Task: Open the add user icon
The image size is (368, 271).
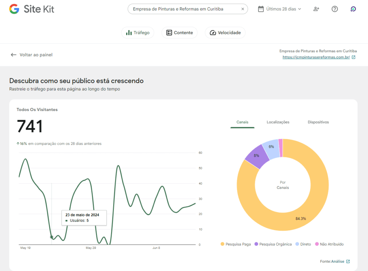Action: coord(316,9)
